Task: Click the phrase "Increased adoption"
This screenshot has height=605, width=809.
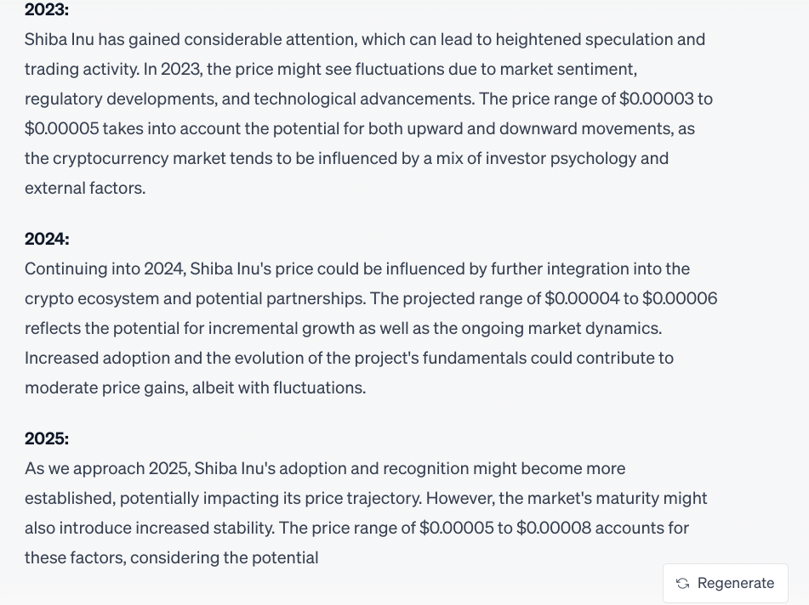Action: [x=97, y=358]
